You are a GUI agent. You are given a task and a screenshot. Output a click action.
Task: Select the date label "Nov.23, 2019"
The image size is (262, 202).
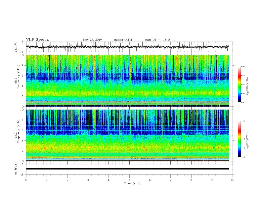[x=92, y=40]
